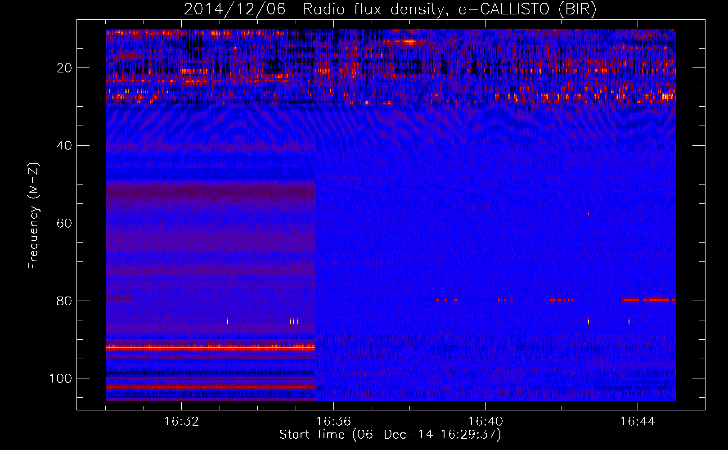This screenshot has width=728, height=450.
Task: Click the "Start Time (06-Dec-14 16:29:37)" label
Action: click(390, 435)
